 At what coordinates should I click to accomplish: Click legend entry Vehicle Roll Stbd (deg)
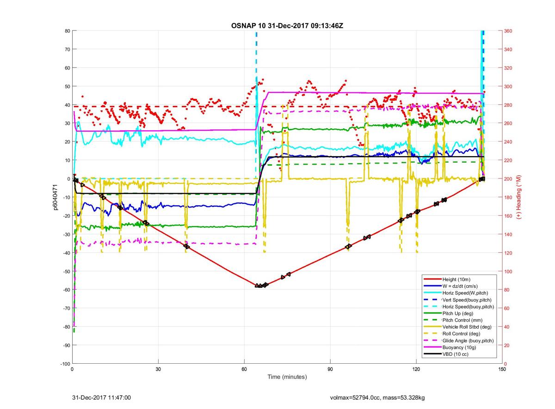(x=467, y=327)
